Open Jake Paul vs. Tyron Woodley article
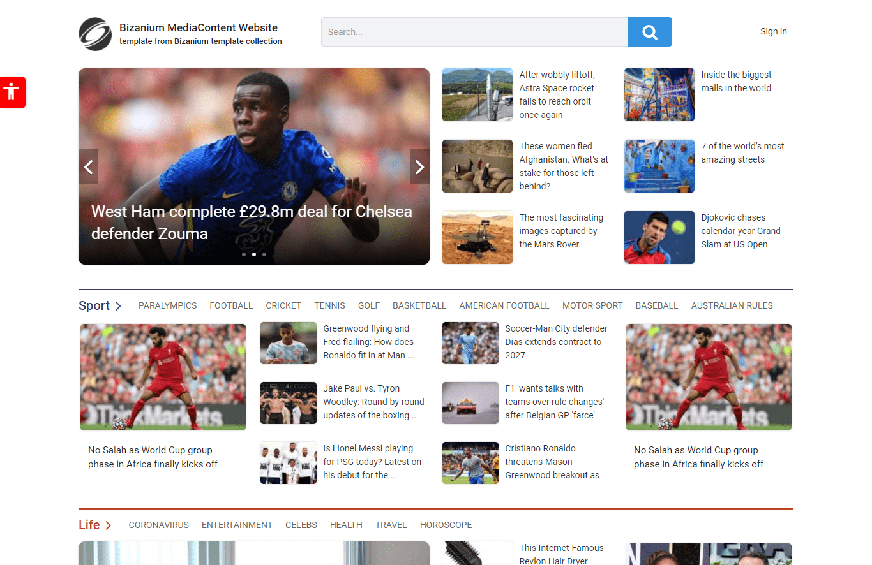The width and height of the screenshot is (872, 565). [x=373, y=402]
